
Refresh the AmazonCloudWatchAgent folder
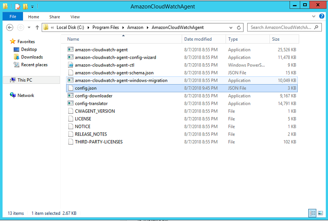click(x=239, y=28)
